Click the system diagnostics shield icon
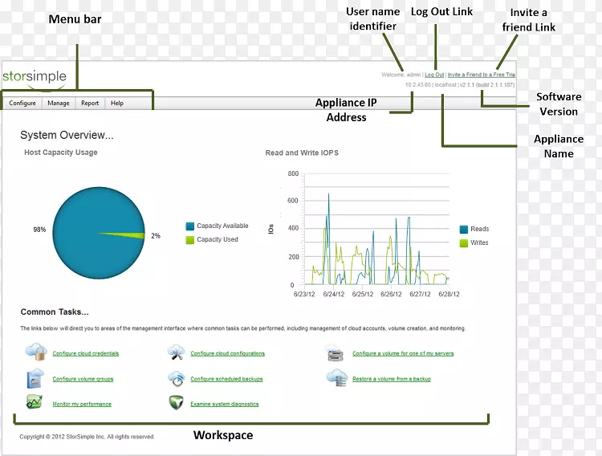602x456 pixels. click(177, 402)
